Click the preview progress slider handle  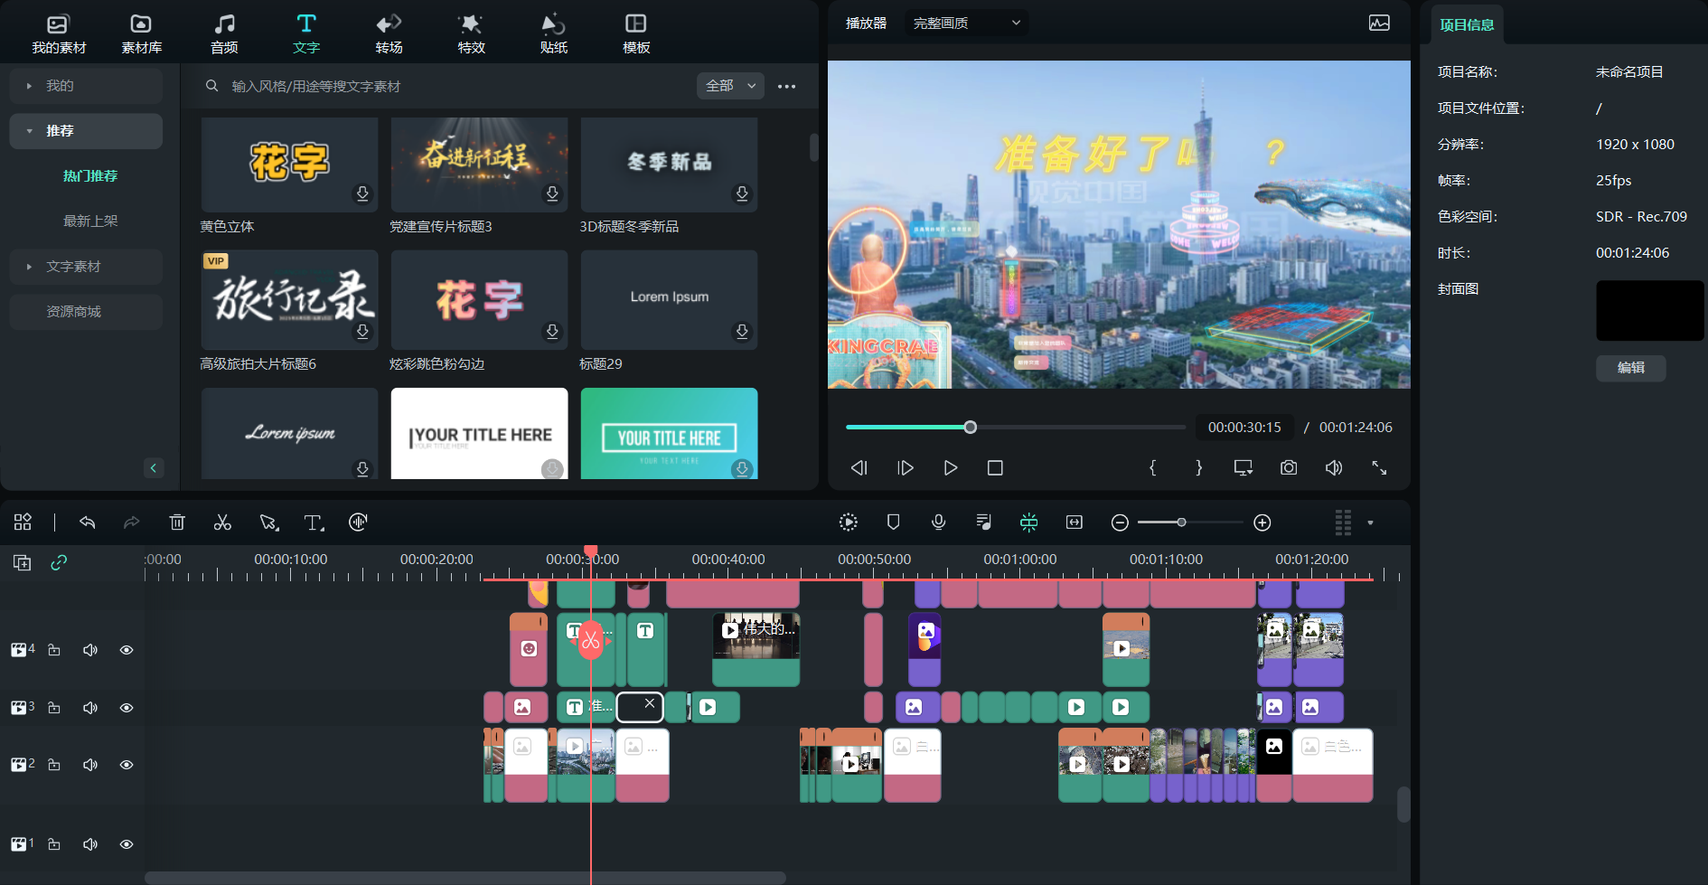970,427
